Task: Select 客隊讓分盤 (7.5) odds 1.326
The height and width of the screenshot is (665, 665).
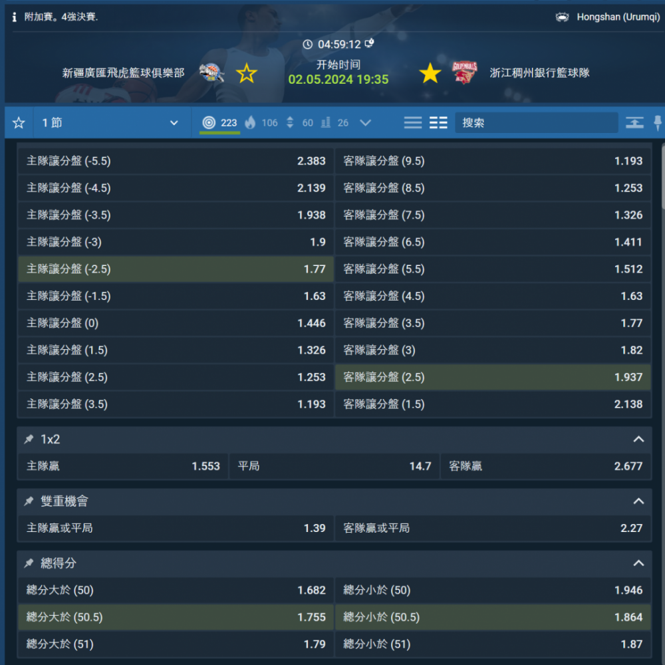Action: (x=493, y=215)
